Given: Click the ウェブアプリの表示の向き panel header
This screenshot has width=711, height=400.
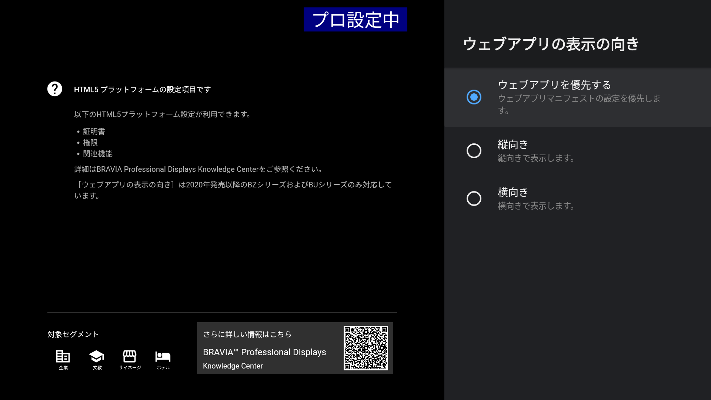Looking at the screenshot, I should click(x=551, y=44).
